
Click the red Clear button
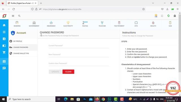tap(68, 72)
